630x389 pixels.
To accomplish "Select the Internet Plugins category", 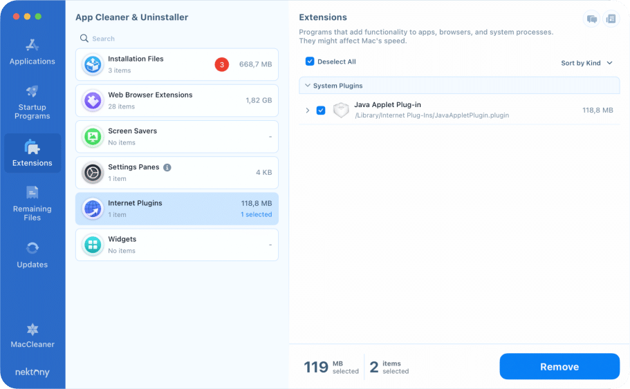I will click(177, 209).
